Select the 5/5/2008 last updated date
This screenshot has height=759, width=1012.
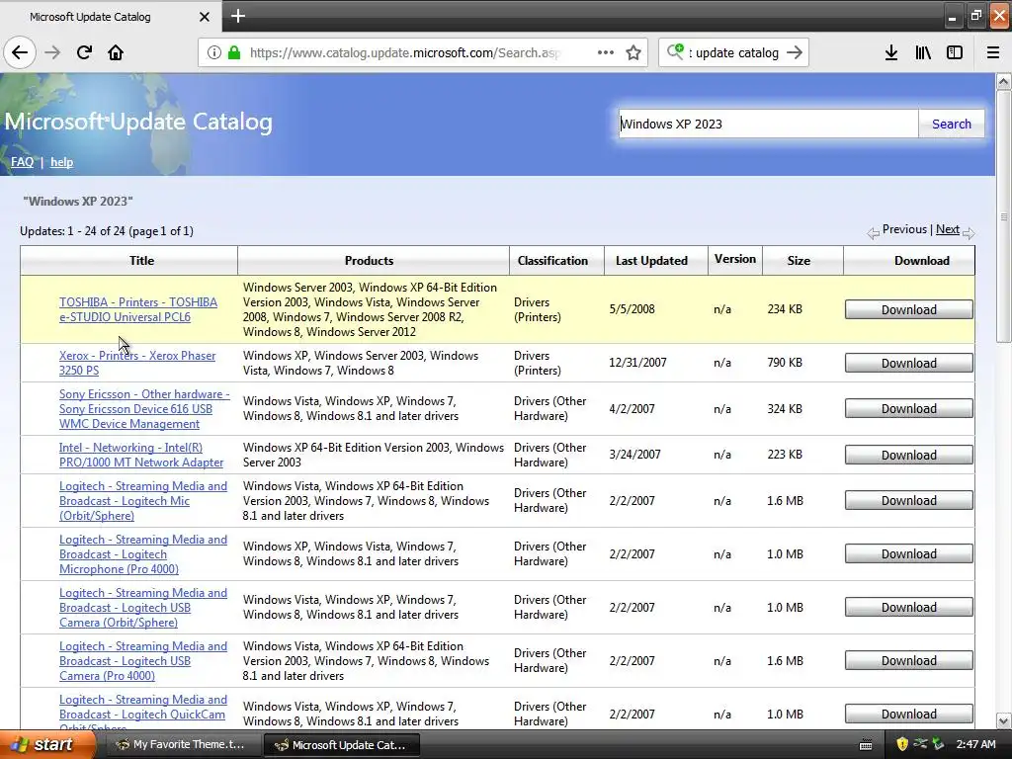coord(632,309)
